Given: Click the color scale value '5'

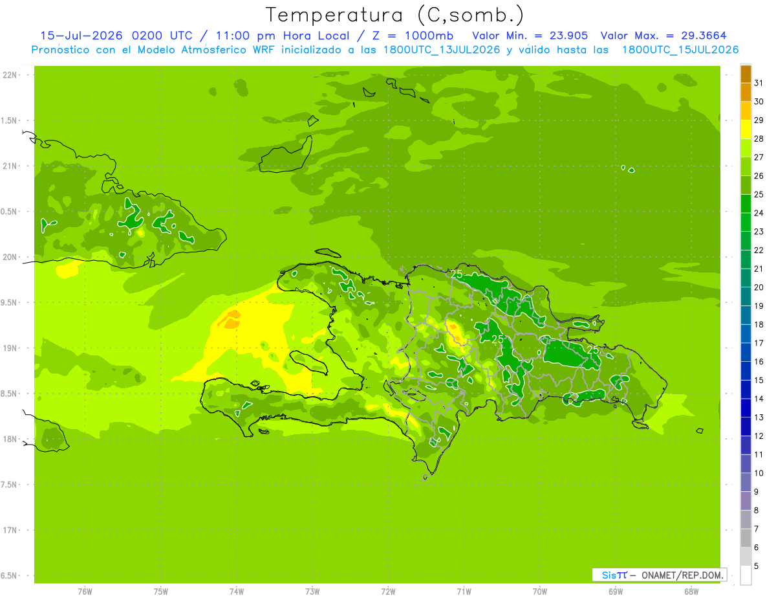Looking at the screenshot, I should click(756, 566).
